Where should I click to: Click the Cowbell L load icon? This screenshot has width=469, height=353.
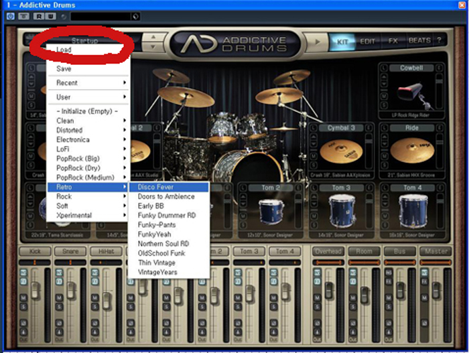pos(384,68)
